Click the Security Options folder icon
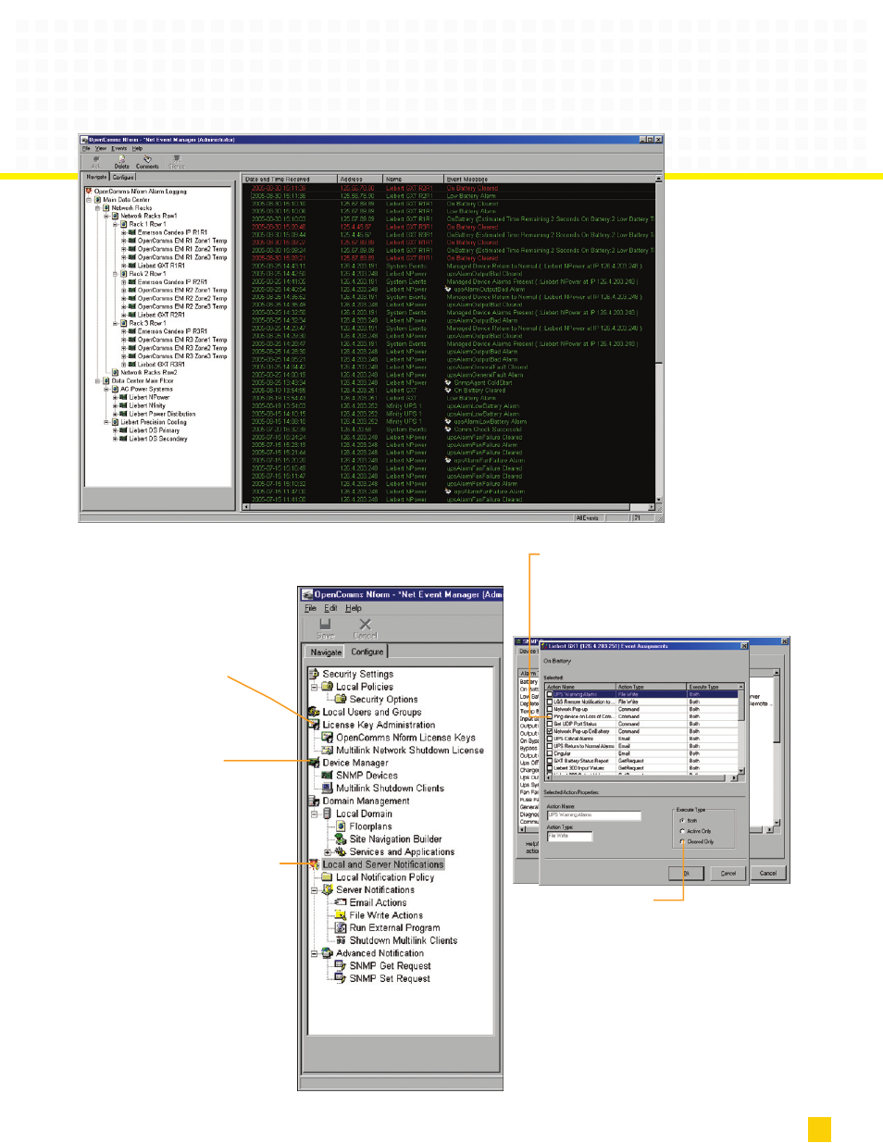 [341, 699]
